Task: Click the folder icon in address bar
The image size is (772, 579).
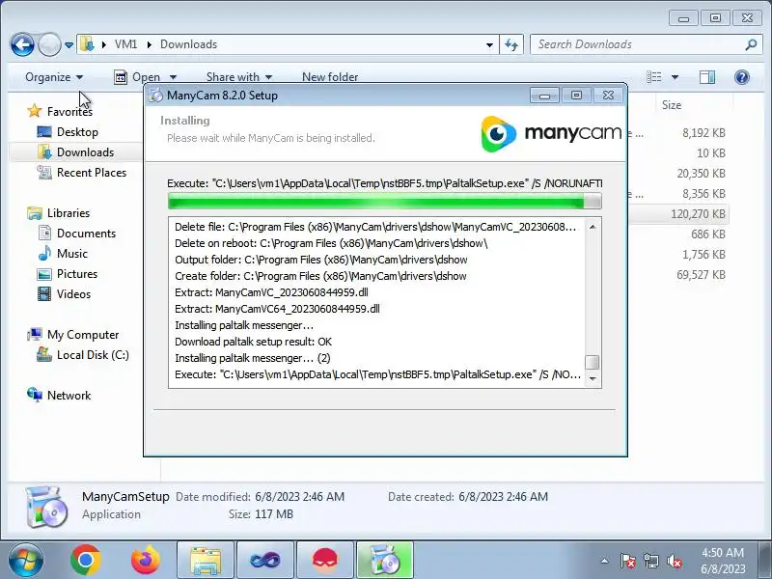Action: point(87,44)
